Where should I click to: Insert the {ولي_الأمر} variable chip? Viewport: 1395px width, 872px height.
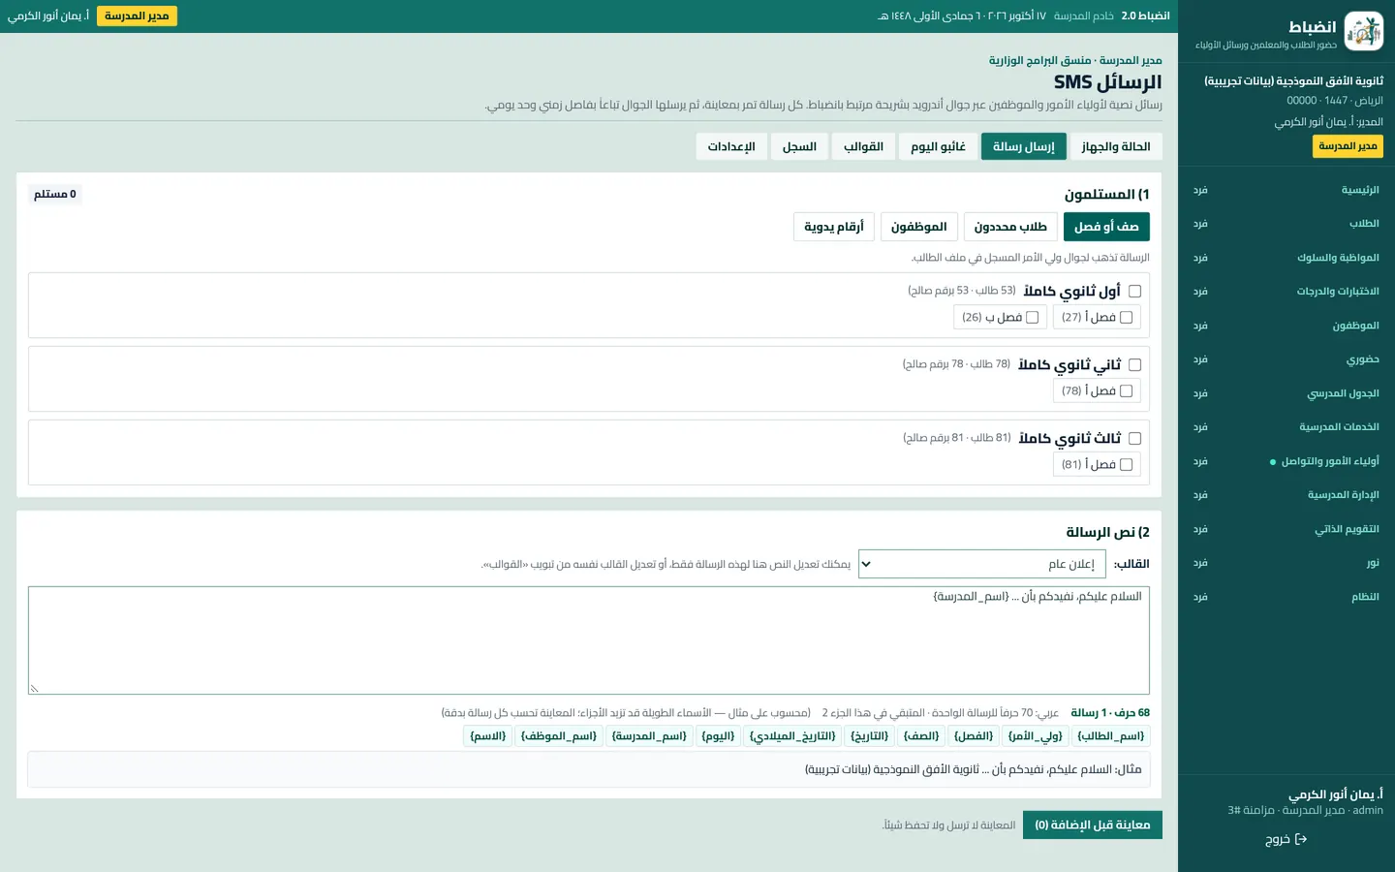click(1036, 736)
